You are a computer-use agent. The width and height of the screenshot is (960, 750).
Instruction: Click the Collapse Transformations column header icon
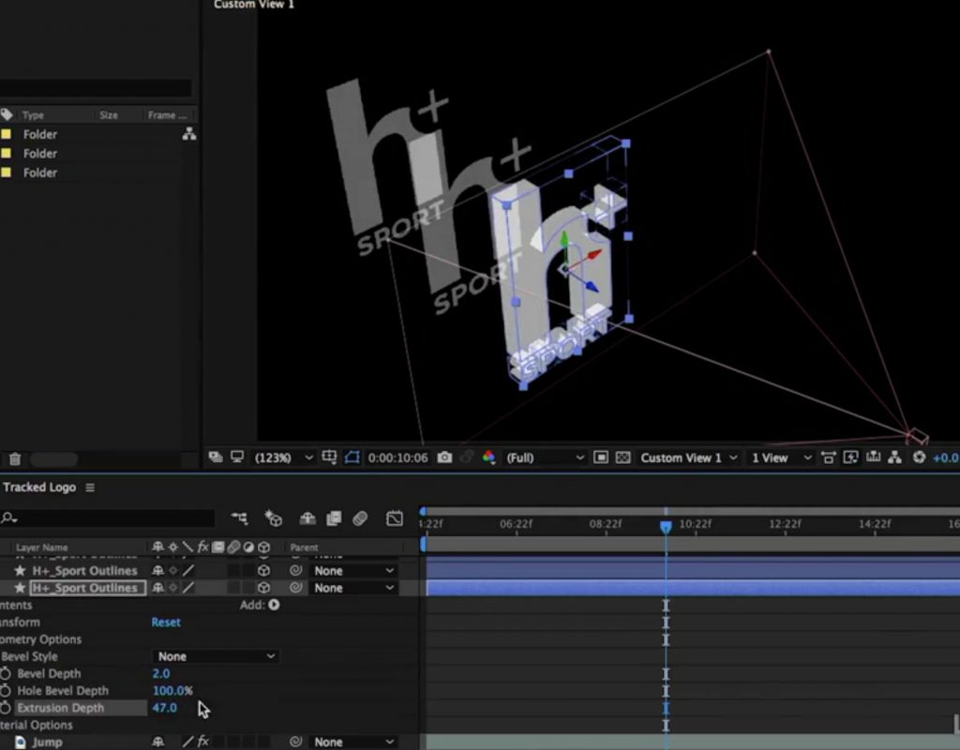pos(173,547)
